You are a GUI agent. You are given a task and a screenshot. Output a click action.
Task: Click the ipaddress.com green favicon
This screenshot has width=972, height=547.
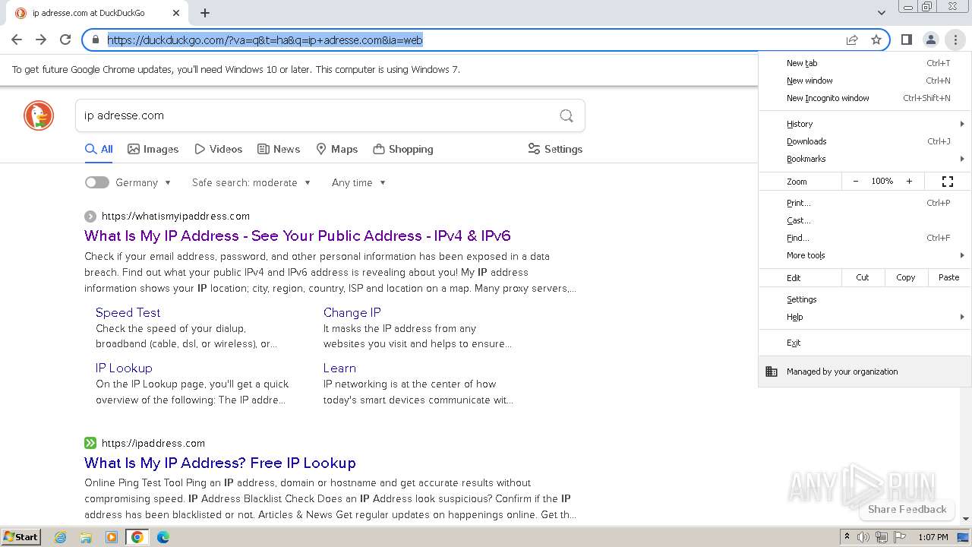[90, 443]
